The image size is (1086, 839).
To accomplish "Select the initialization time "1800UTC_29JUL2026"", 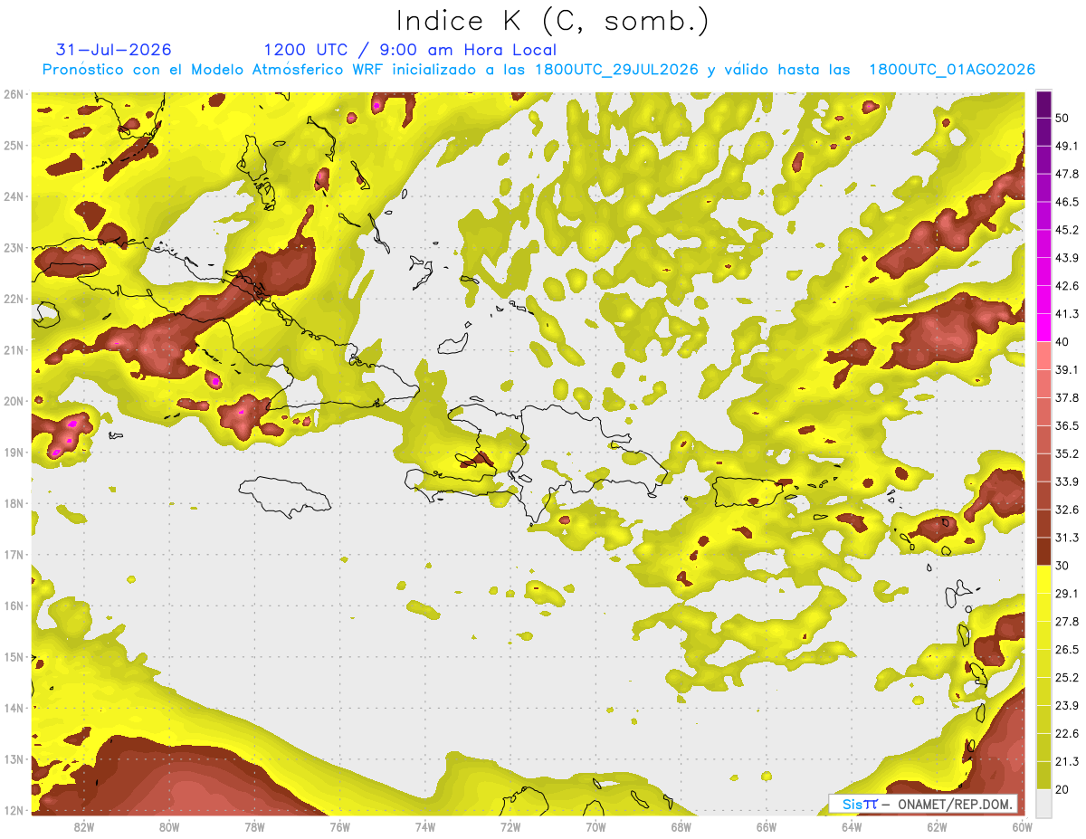I will tap(617, 70).
